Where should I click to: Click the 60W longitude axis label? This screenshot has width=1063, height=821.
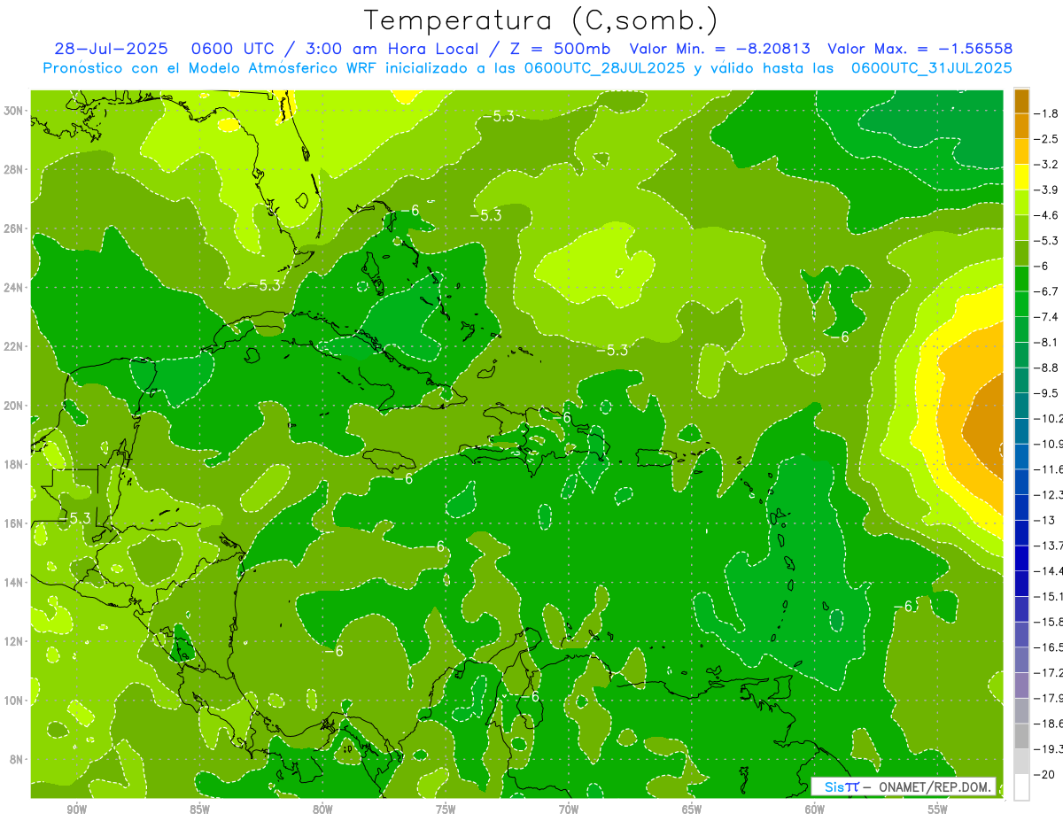(815, 809)
